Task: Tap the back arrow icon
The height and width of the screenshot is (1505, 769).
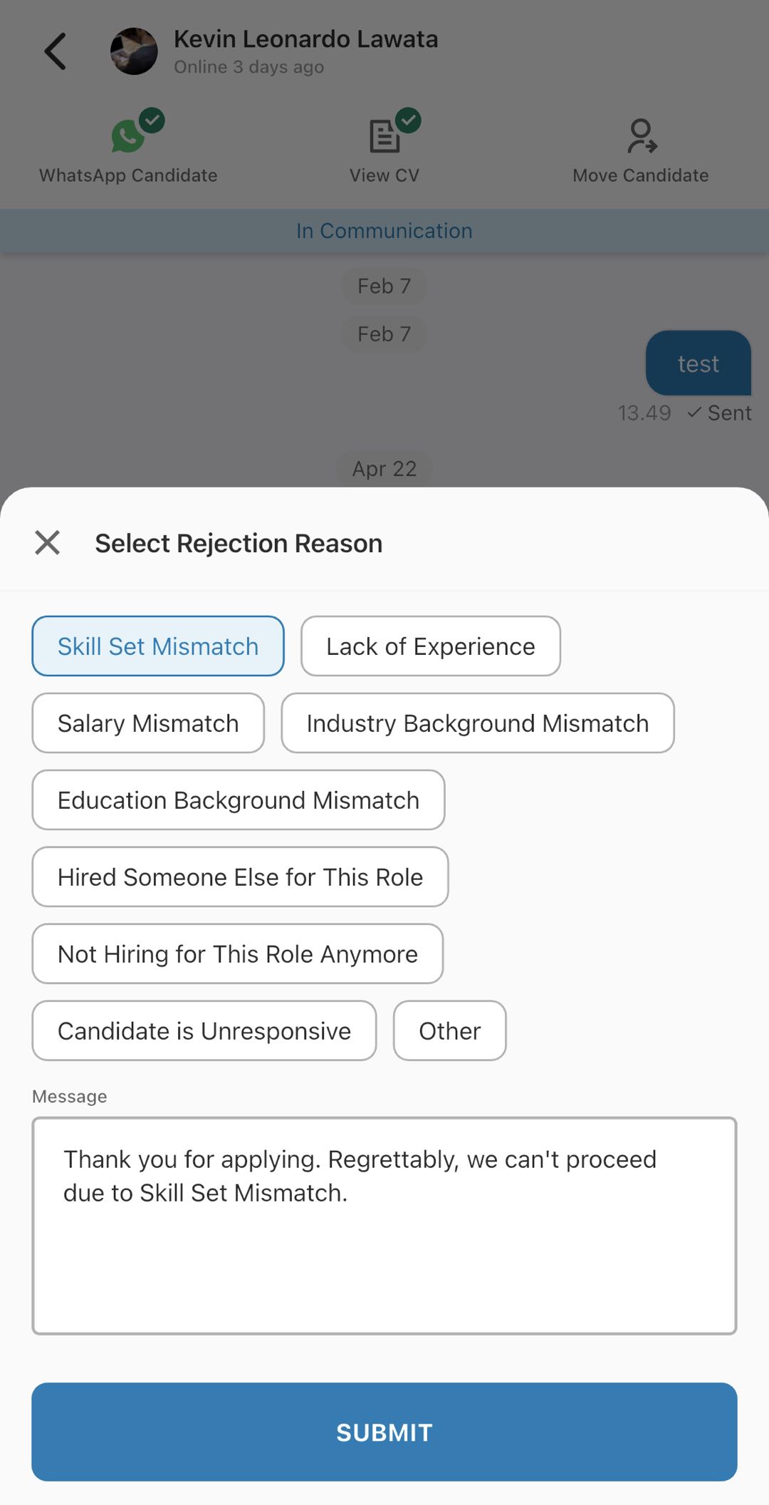Action: pos(55,51)
